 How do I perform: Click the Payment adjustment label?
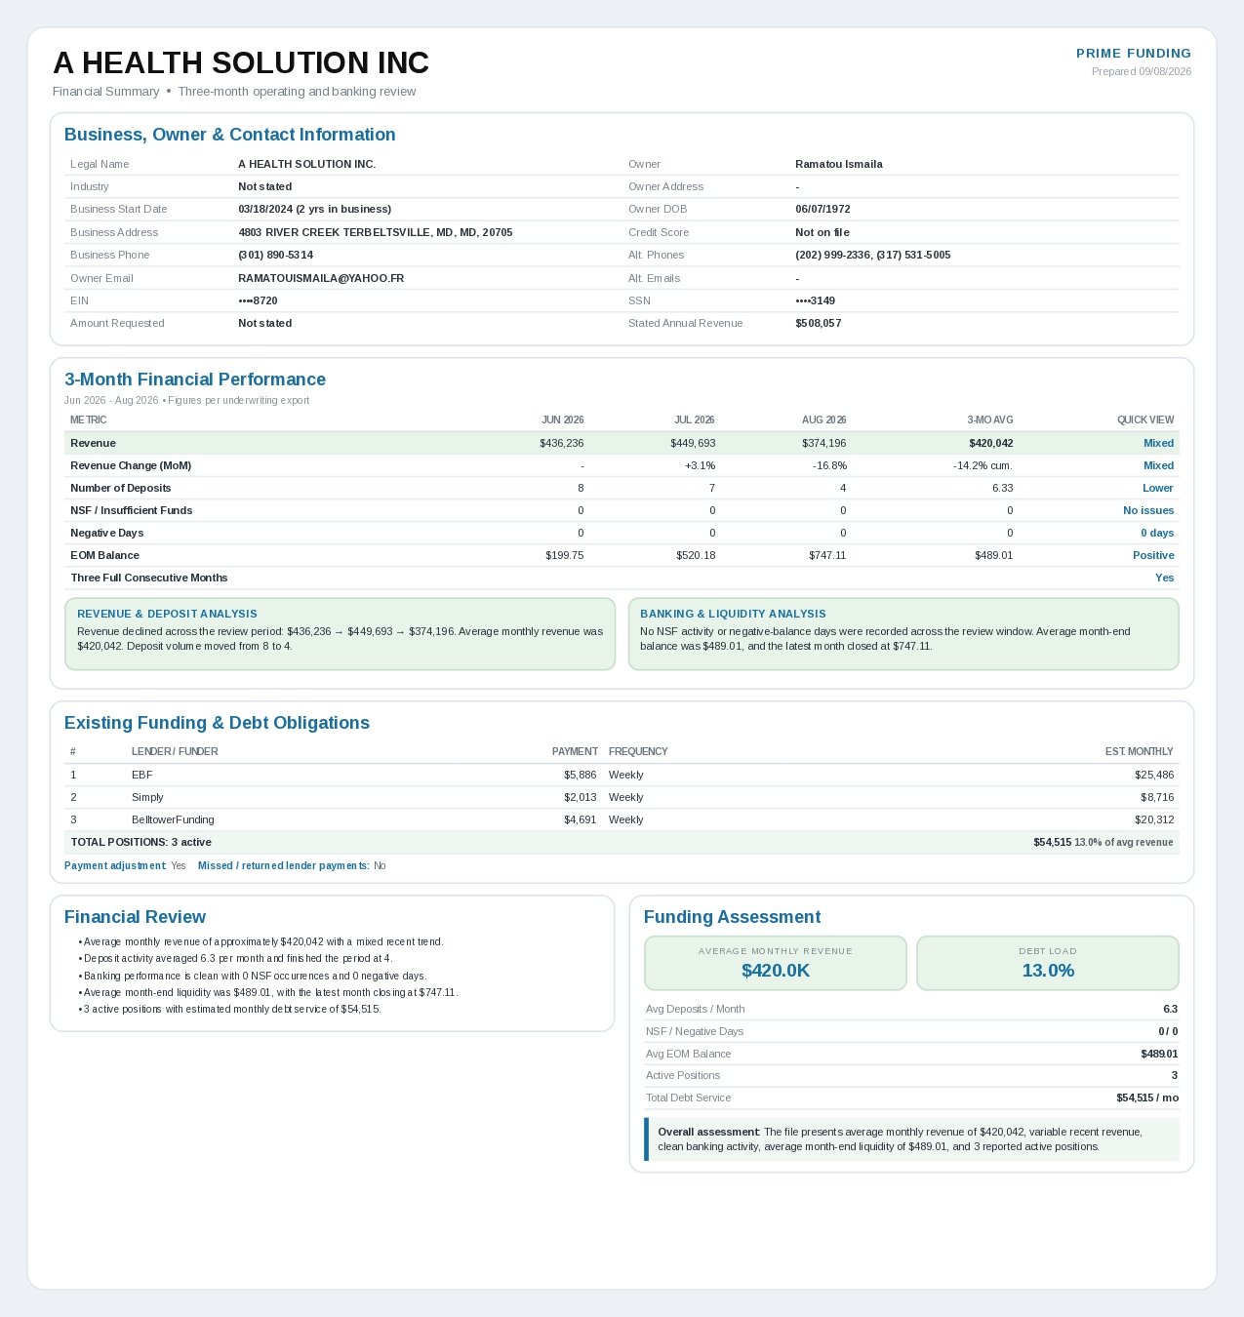[x=115, y=865]
